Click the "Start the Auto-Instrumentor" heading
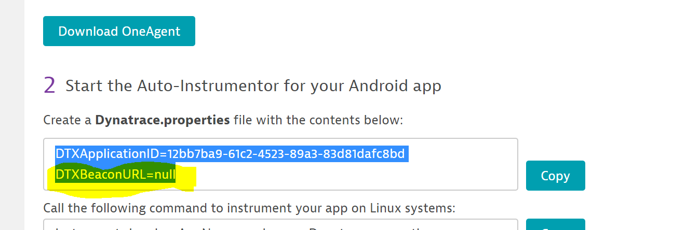The height and width of the screenshot is (230, 699). coord(253,85)
